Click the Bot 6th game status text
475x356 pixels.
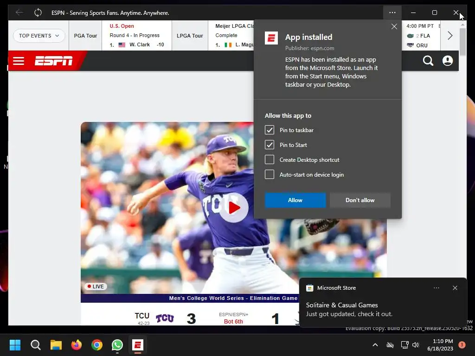[x=233, y=322]
